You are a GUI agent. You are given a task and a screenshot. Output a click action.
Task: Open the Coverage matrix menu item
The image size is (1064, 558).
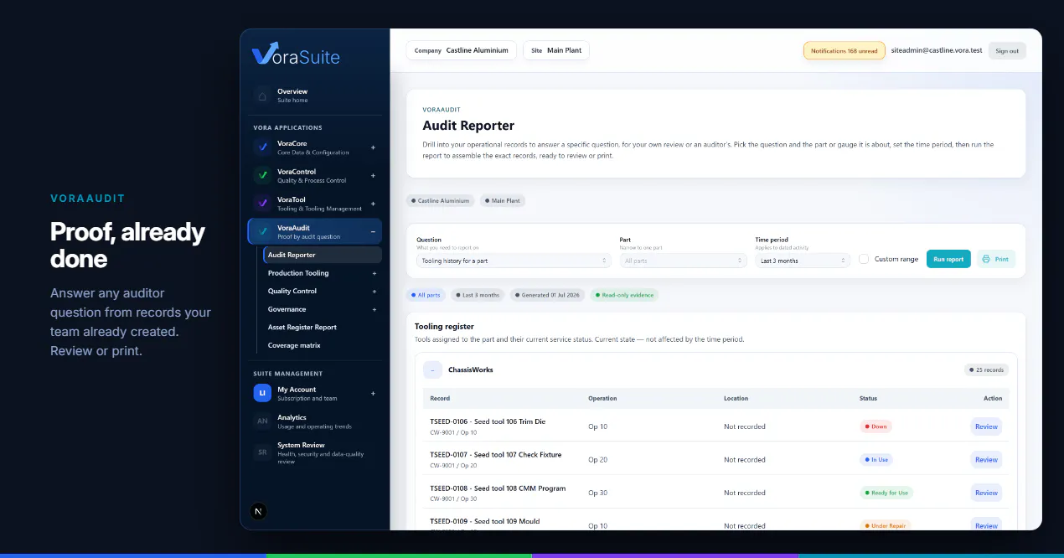pos(294,345)
